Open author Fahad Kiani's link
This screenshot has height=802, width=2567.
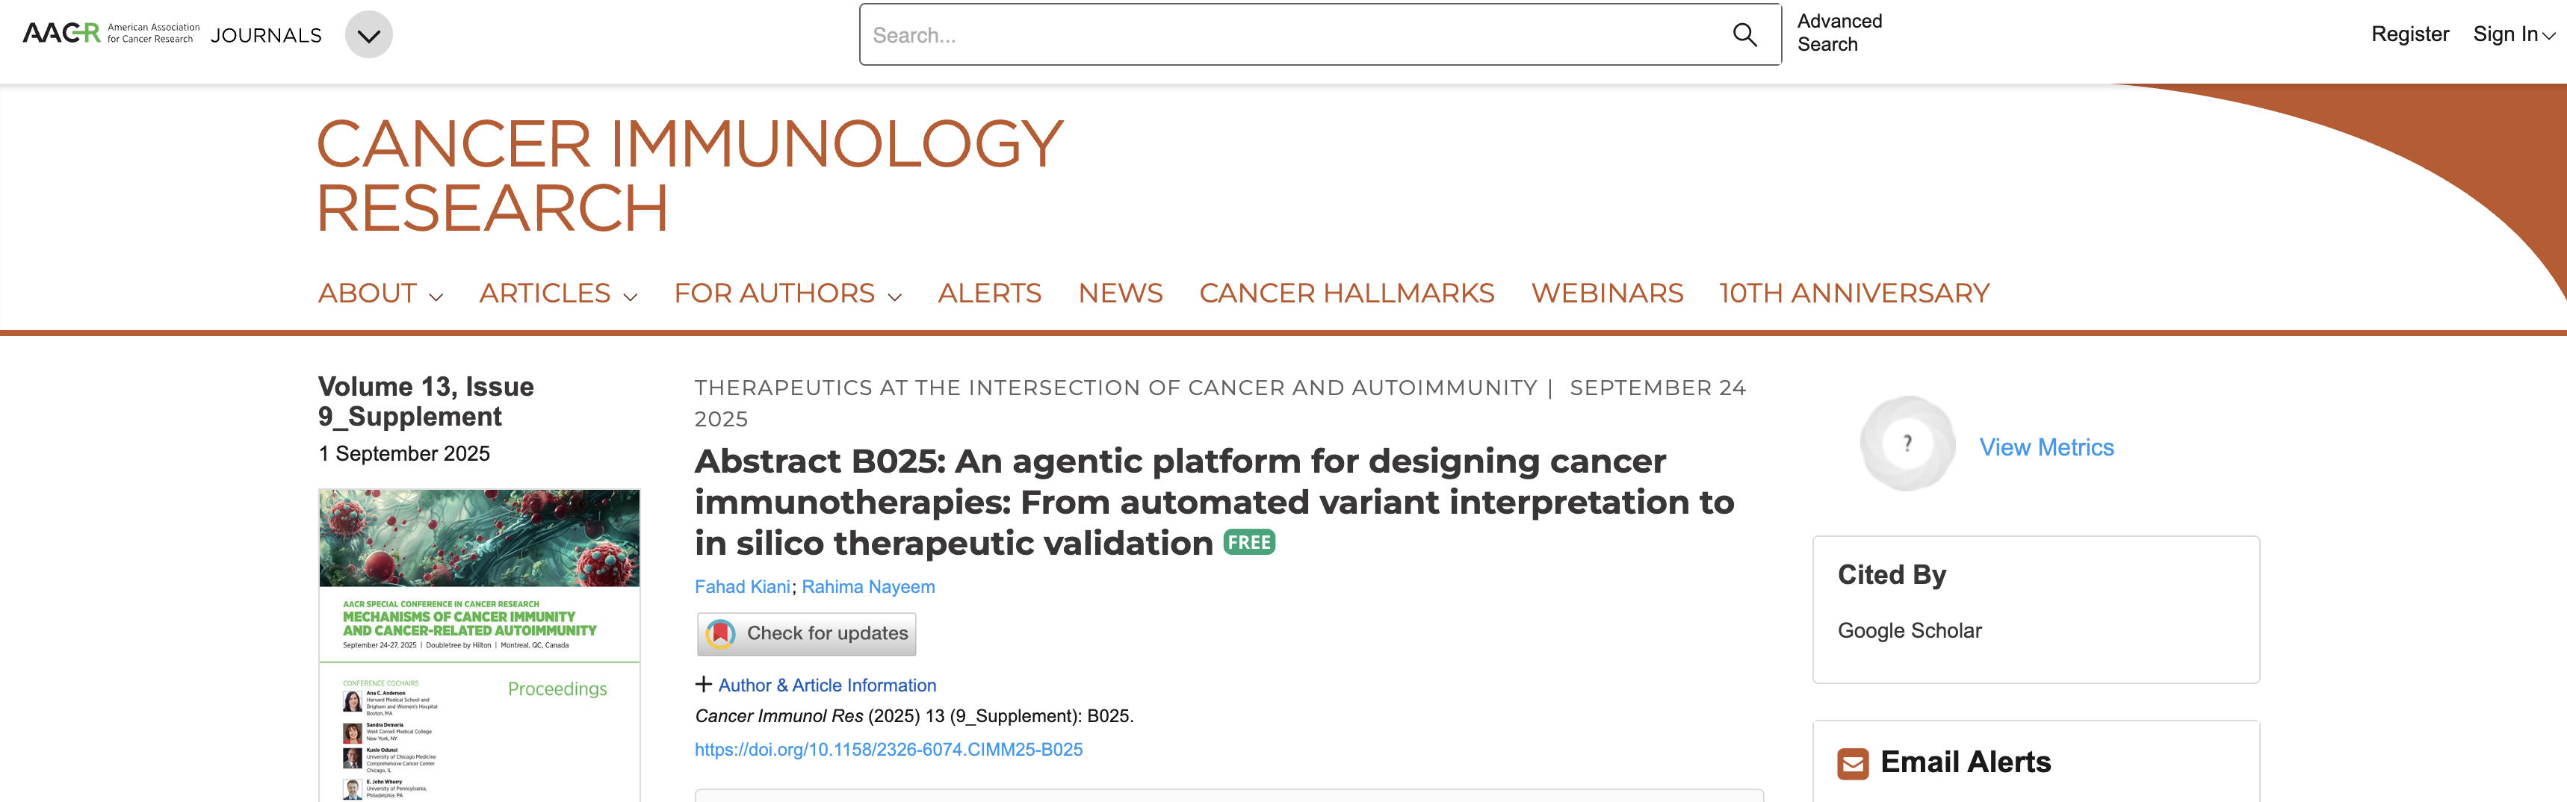tap(741, 587)
